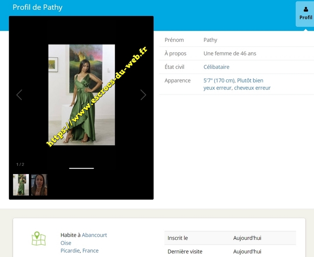Open the France country link
This screenshot has width=314, height=257.
[90, 251]
